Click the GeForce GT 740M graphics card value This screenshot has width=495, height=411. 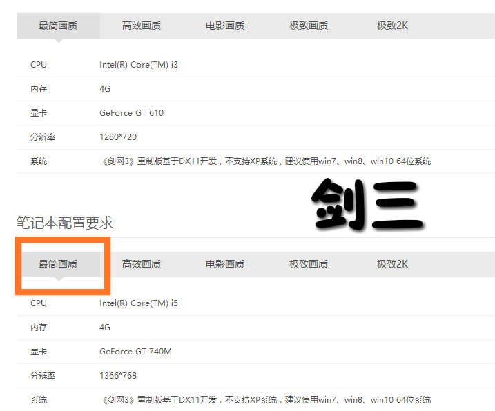[x=135, y=352]
